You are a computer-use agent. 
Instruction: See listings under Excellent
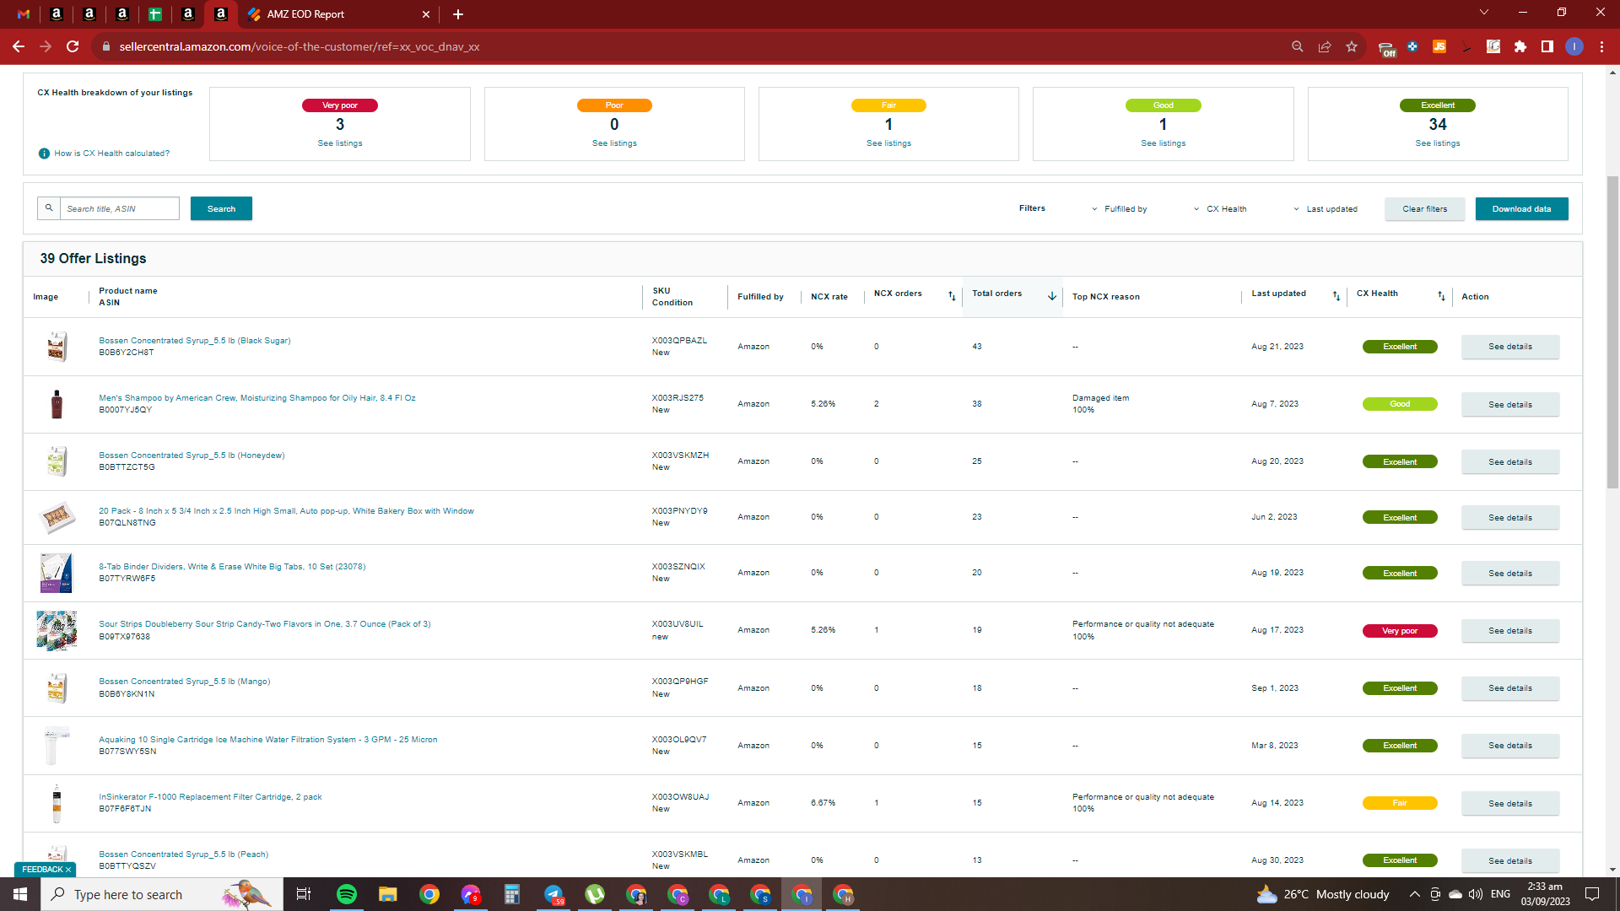tap(1438, 143)
